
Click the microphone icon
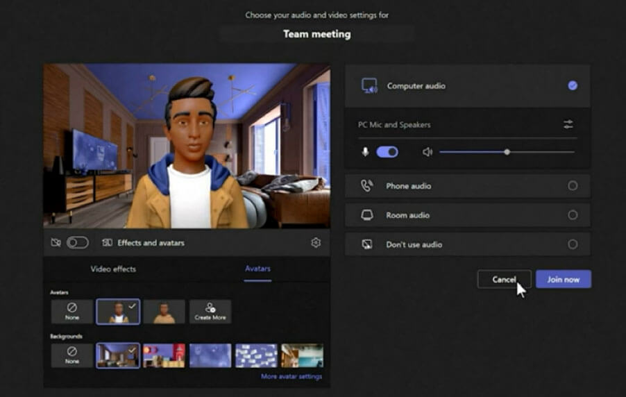365,152
